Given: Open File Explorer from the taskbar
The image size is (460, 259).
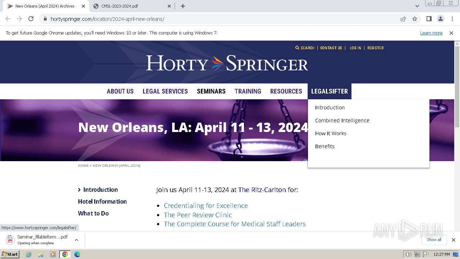Looking at the screenshot, I should [41, 254].
